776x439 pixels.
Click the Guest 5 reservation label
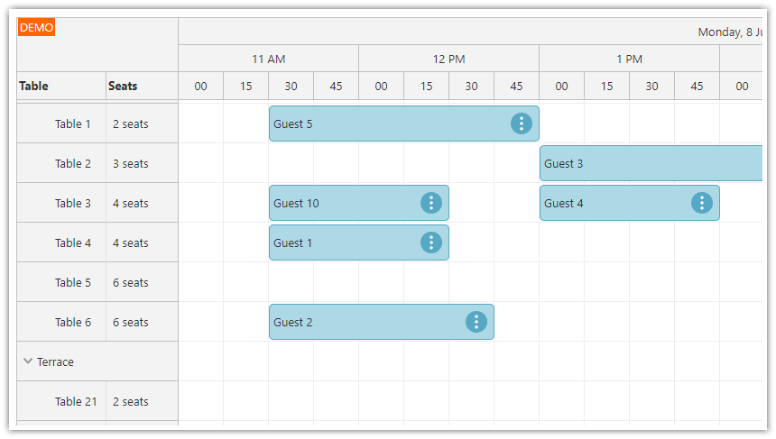[x=293, y=123]
